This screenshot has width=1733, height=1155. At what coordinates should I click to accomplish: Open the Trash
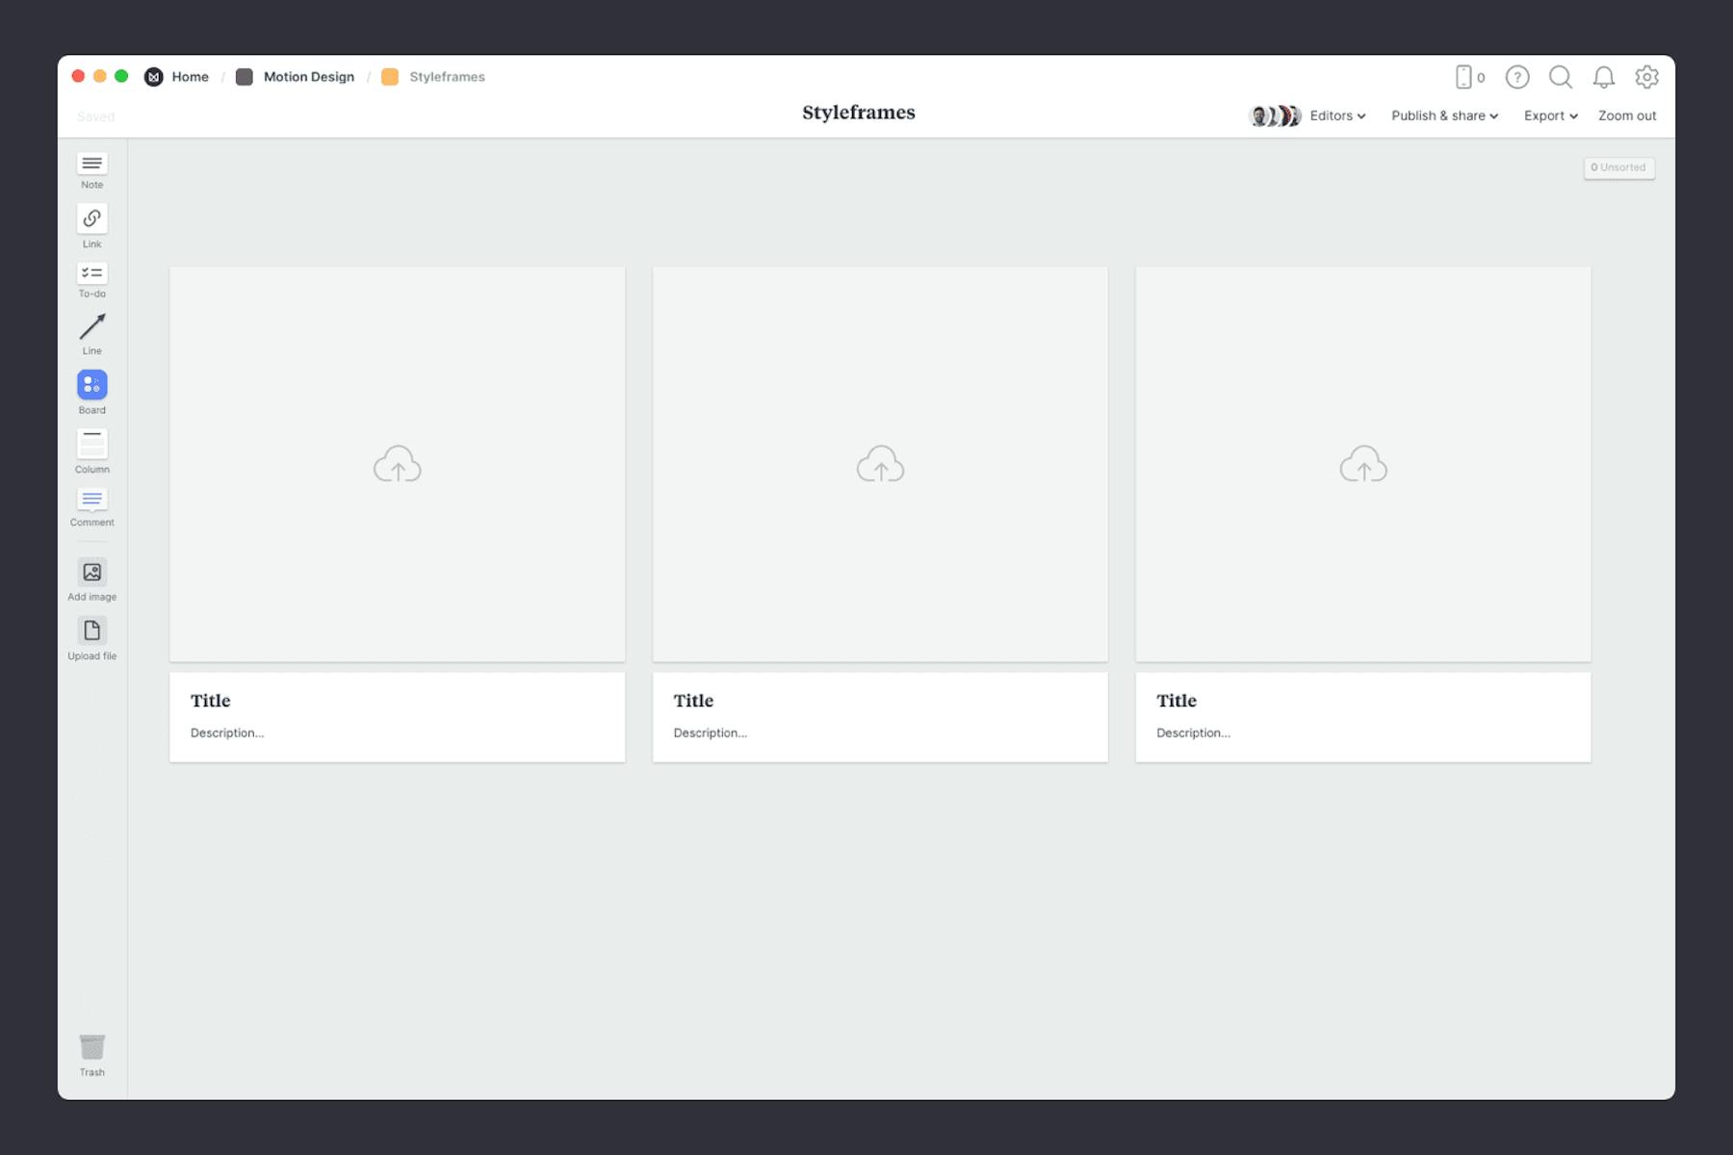tap(91, 1047)
